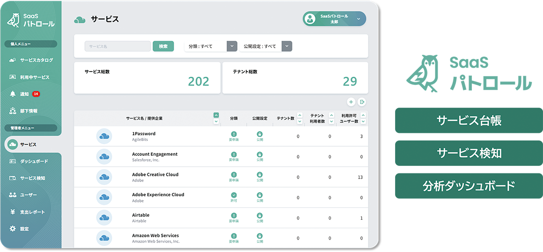The width and height of the screenshot is (543, 252).
Task: Click the 設定 gear icon
Action: coord(13,229)
